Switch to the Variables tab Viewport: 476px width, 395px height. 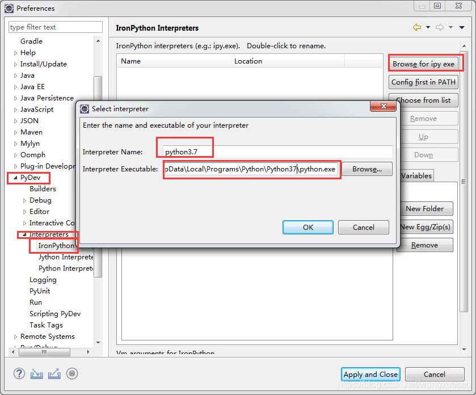coord(416,176)
